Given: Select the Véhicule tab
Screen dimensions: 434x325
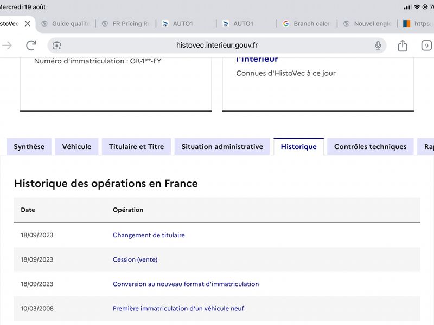Looking at the screenshot, I should coord(76,146).
